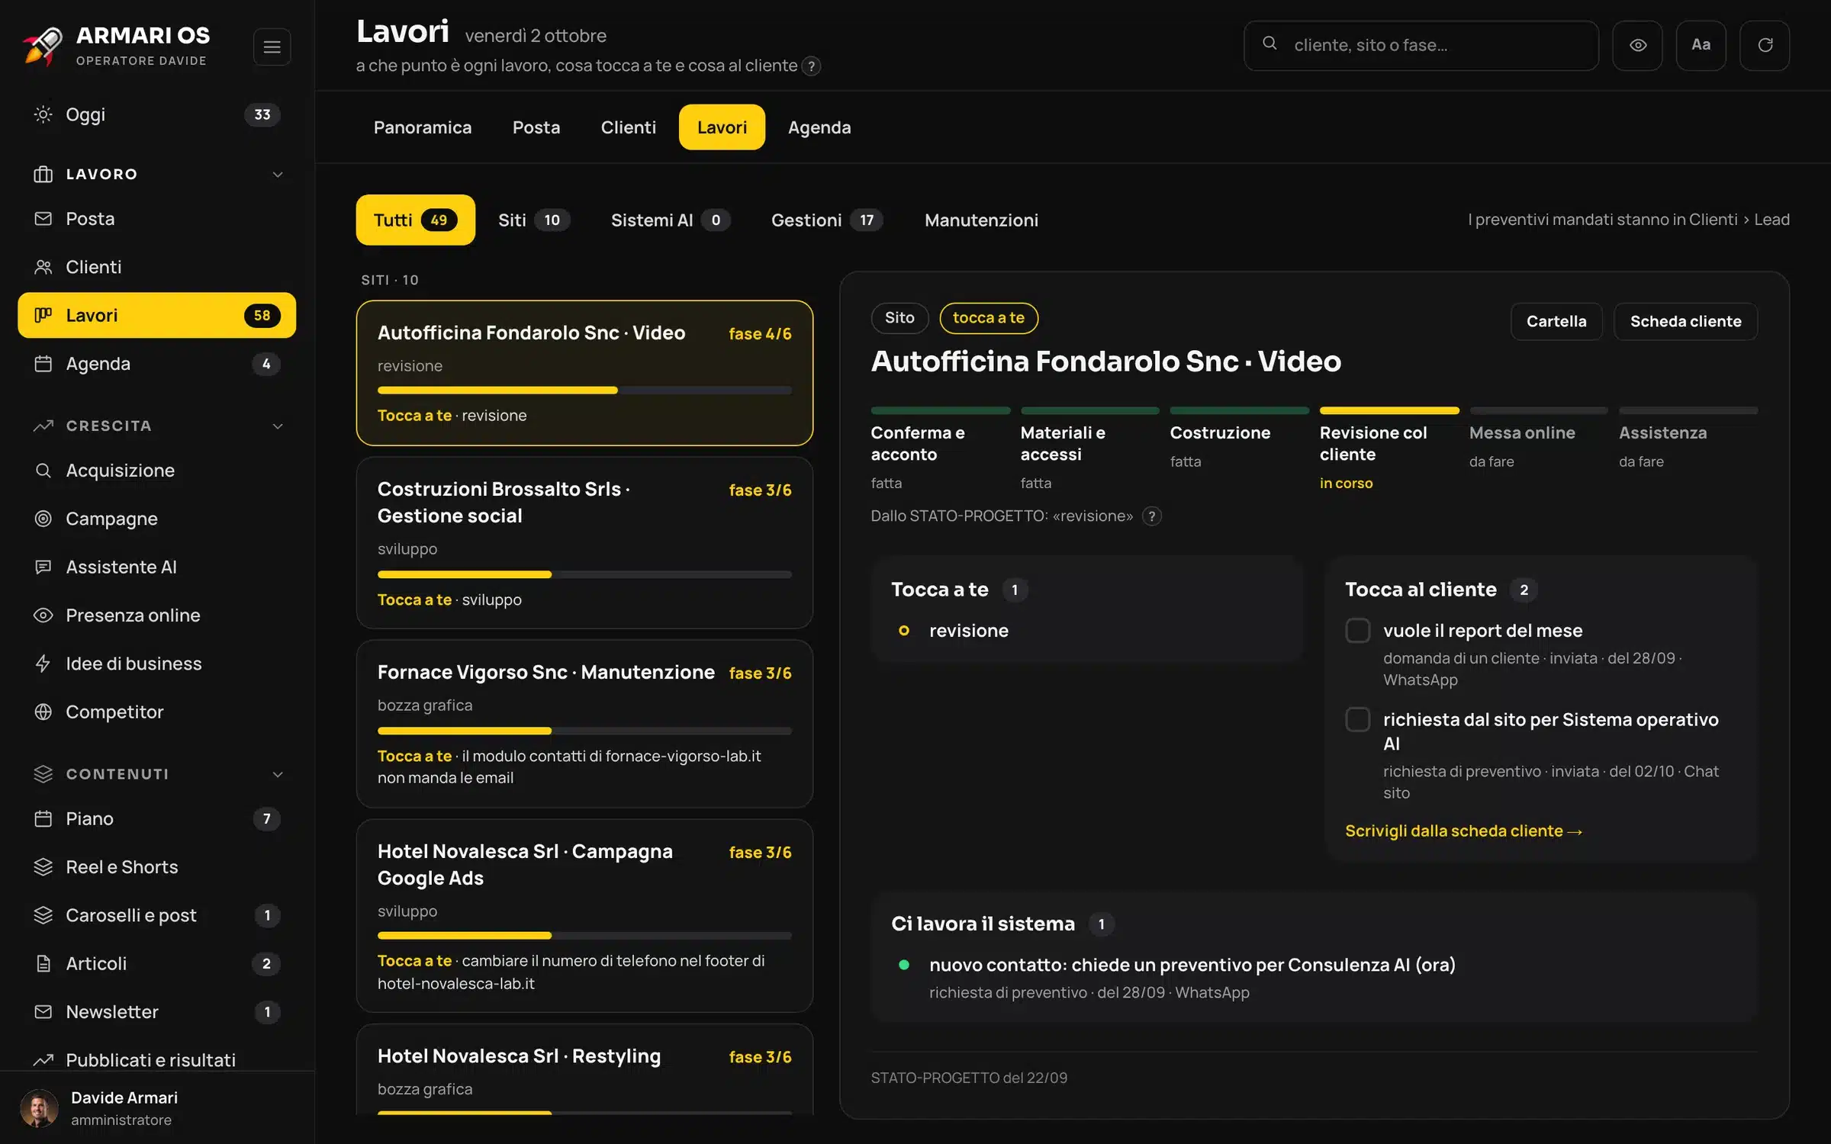Click the 'tocca a te' status pill
Screen dimensions: 1831x1144
[x=989, y=318]
